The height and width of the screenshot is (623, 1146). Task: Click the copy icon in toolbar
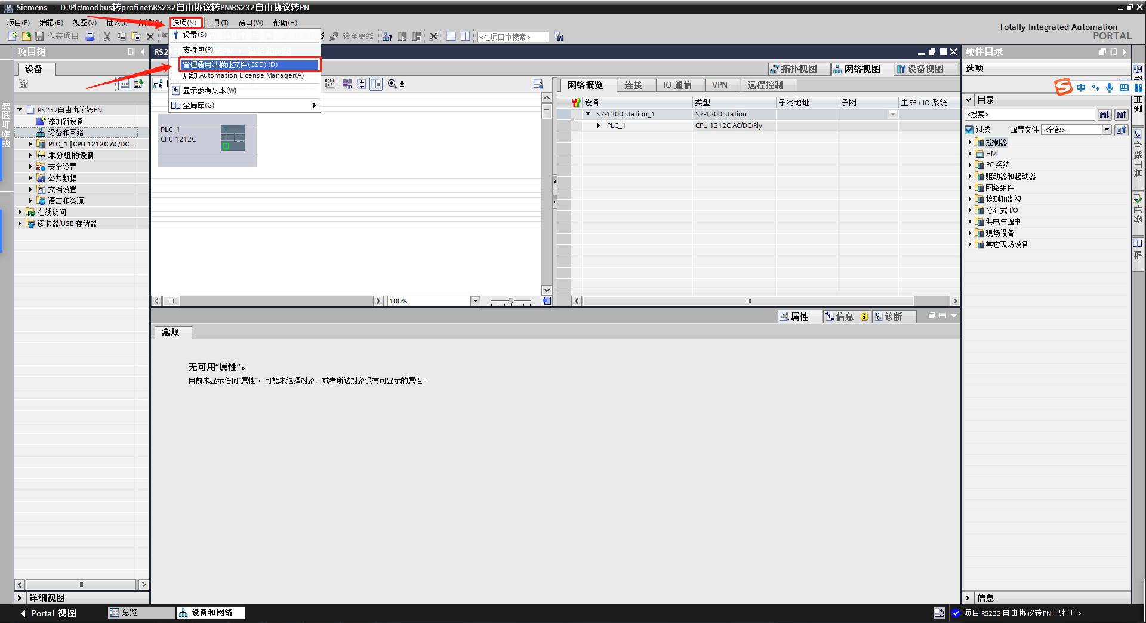(x=122, y=36)
